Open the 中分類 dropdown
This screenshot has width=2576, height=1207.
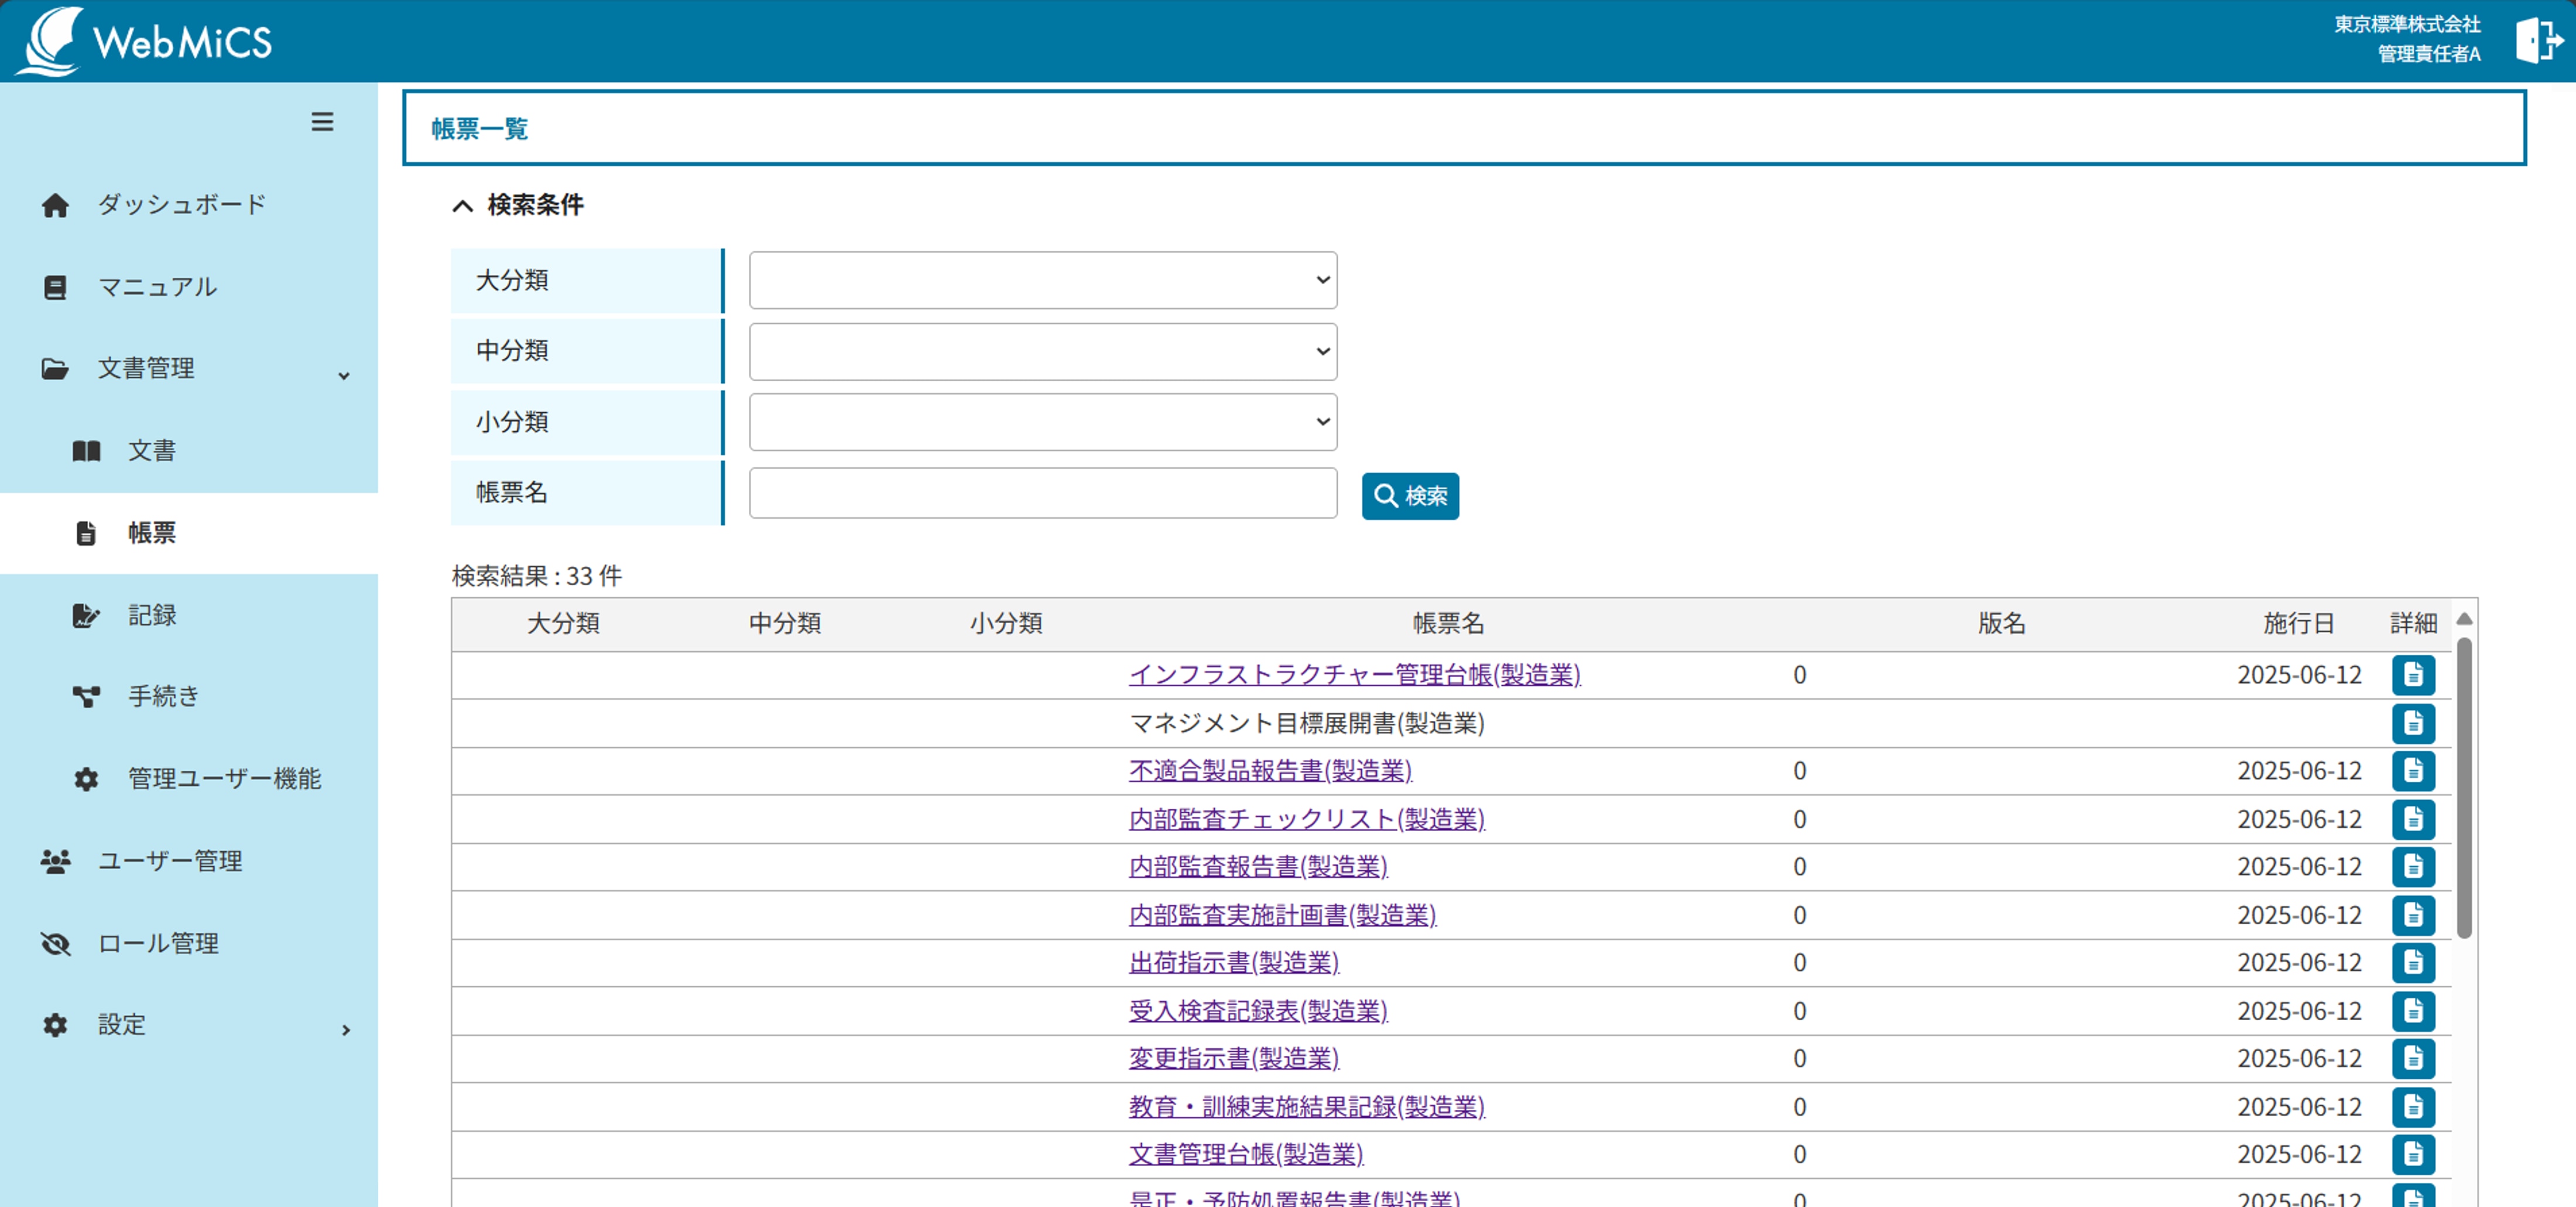pyautogui.click(x=1042, y=351)
